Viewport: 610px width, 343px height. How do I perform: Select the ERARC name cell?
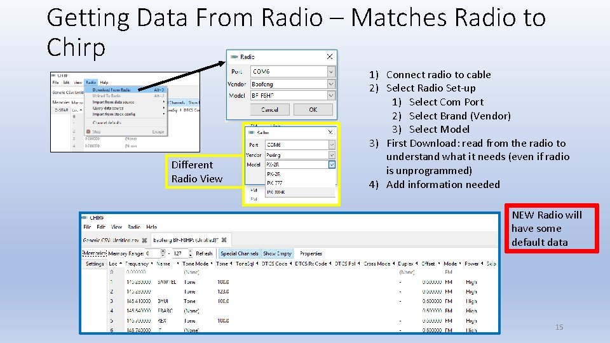coord(165,311)
